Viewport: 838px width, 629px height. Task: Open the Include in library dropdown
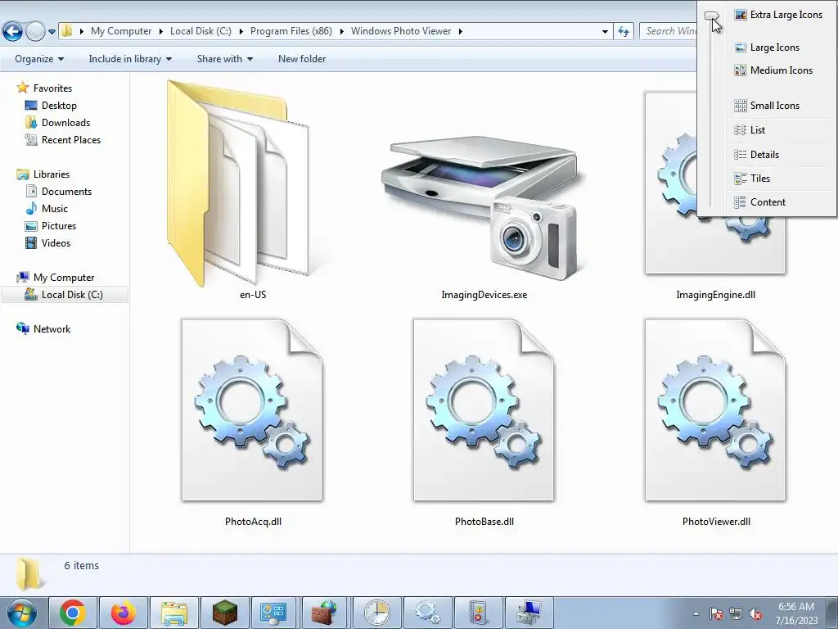tap(130, 59)
